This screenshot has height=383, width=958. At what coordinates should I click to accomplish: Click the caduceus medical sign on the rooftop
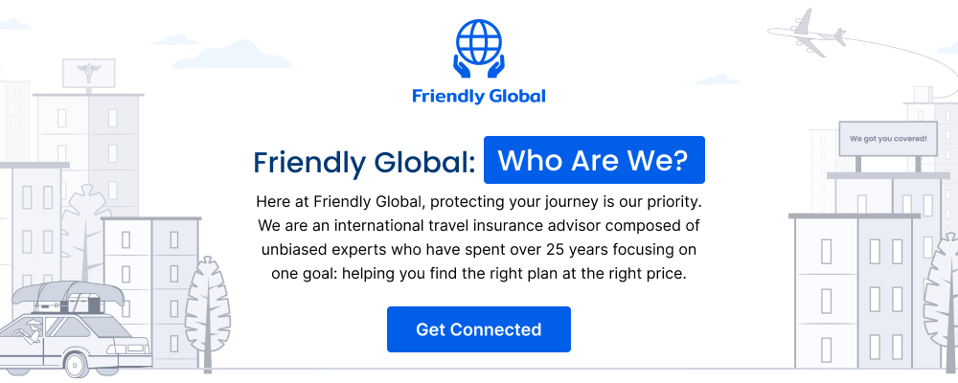88,74
